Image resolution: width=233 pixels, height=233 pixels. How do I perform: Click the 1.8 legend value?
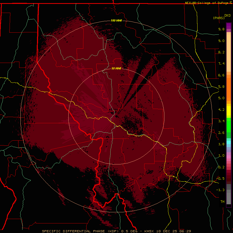tap(221, 144)
